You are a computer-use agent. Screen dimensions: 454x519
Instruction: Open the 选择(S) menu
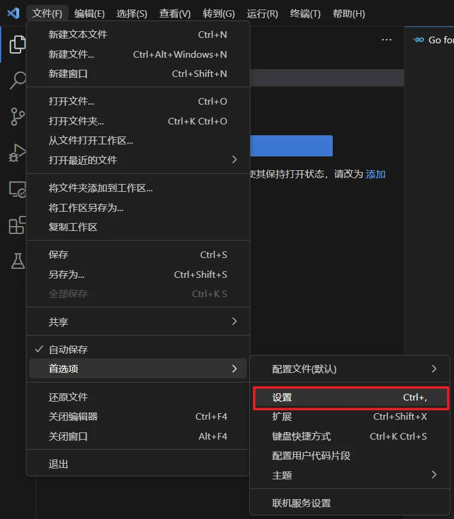coord(132,14)
